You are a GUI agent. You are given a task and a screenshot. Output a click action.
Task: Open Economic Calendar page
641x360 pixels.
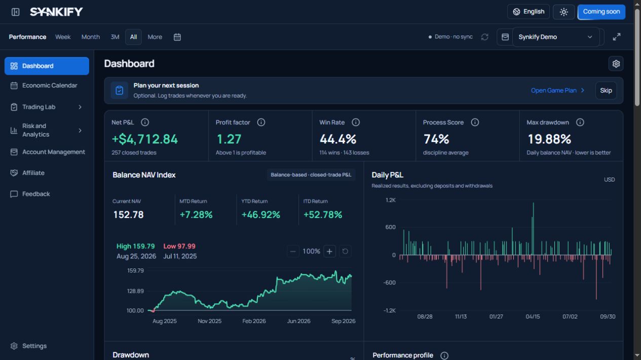[x=47, y=85]
